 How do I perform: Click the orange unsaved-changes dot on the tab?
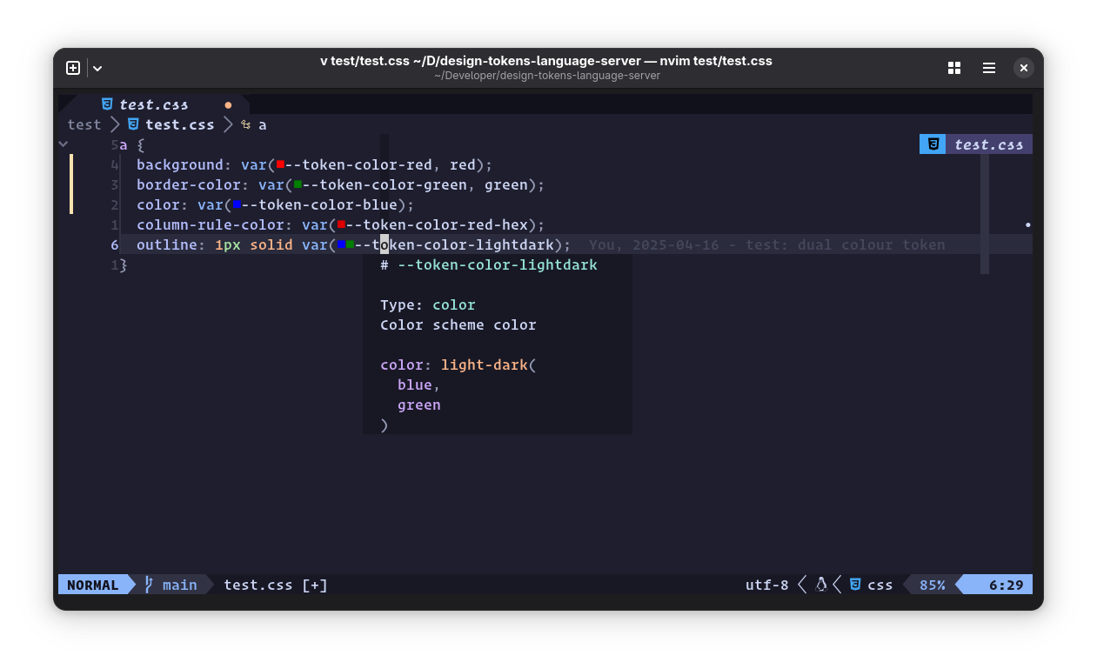[228, 104]
